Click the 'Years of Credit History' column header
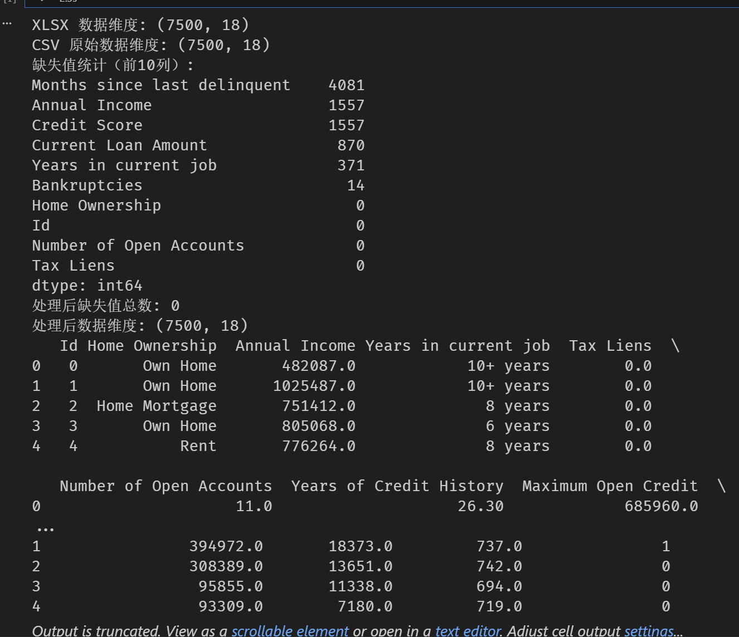This screenshot has height=637, width=739. click(397, 486)
